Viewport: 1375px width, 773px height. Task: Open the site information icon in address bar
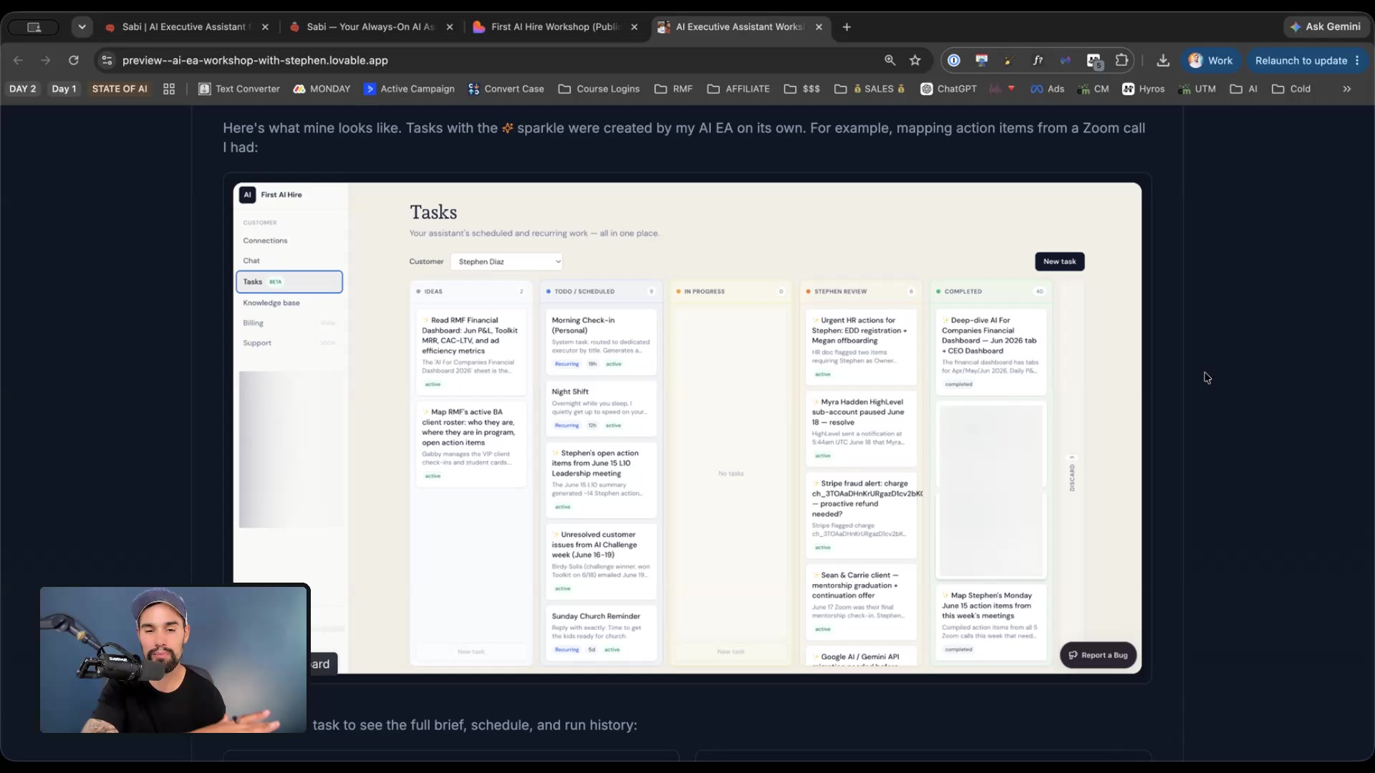pos(107,60)
